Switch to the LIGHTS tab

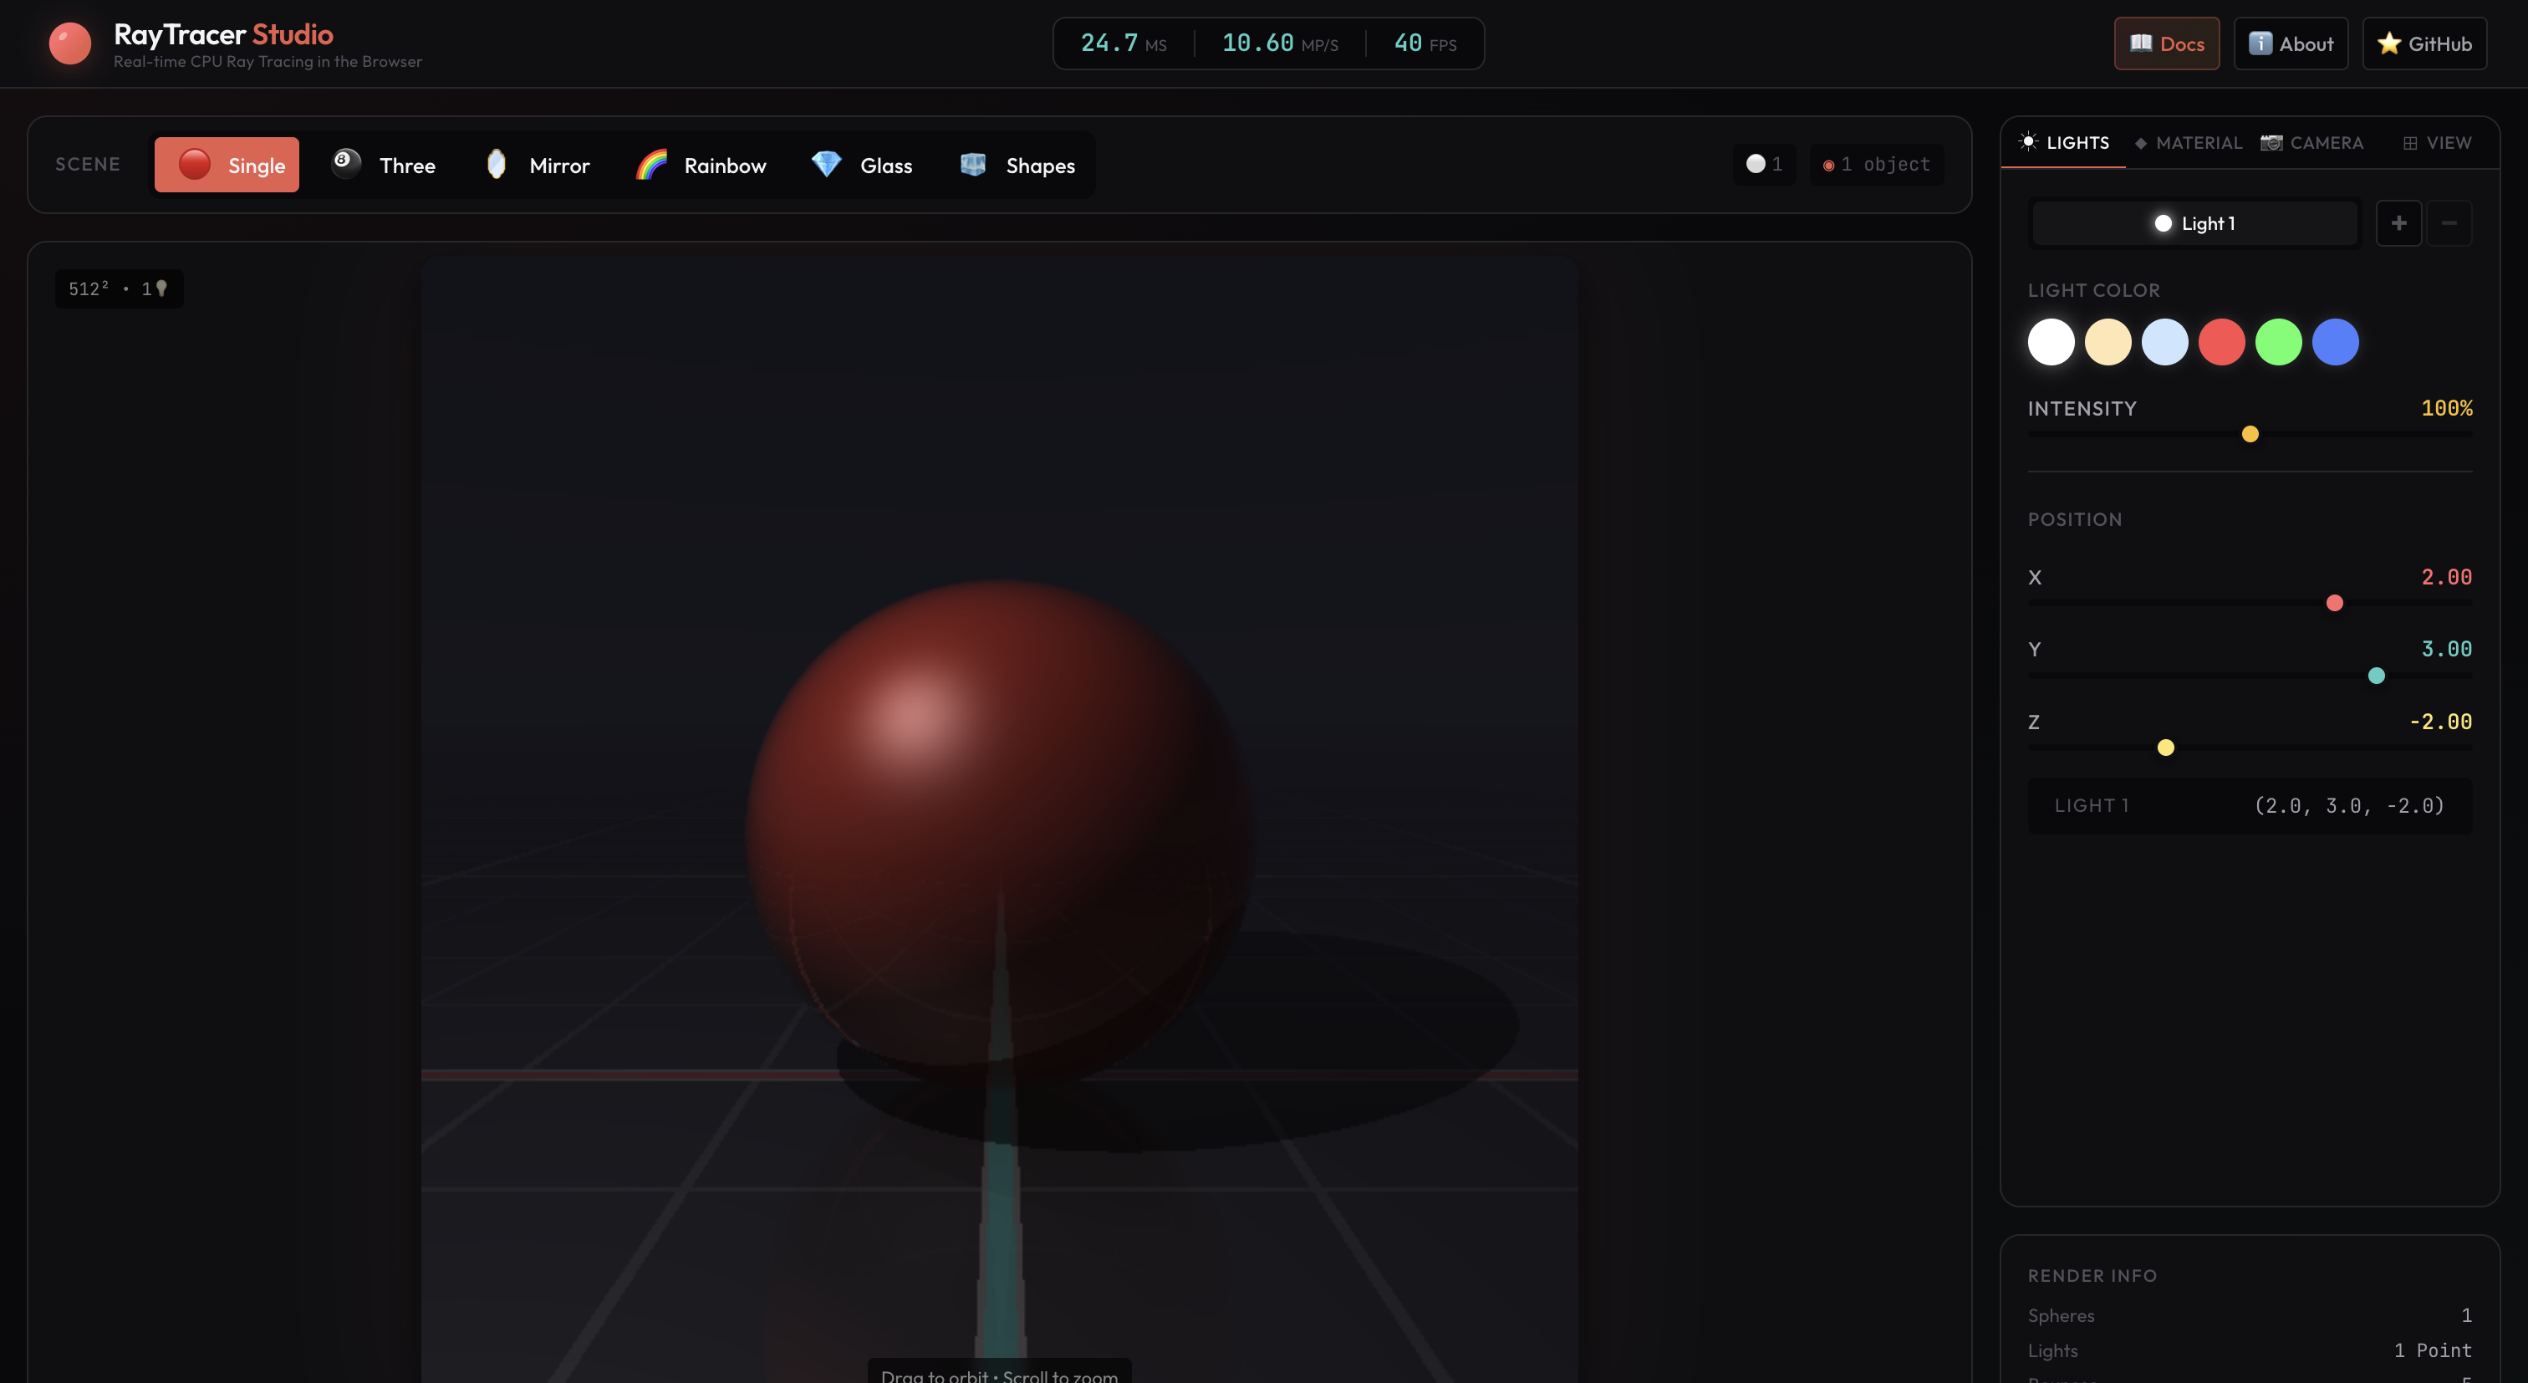tap(2064, 143)
